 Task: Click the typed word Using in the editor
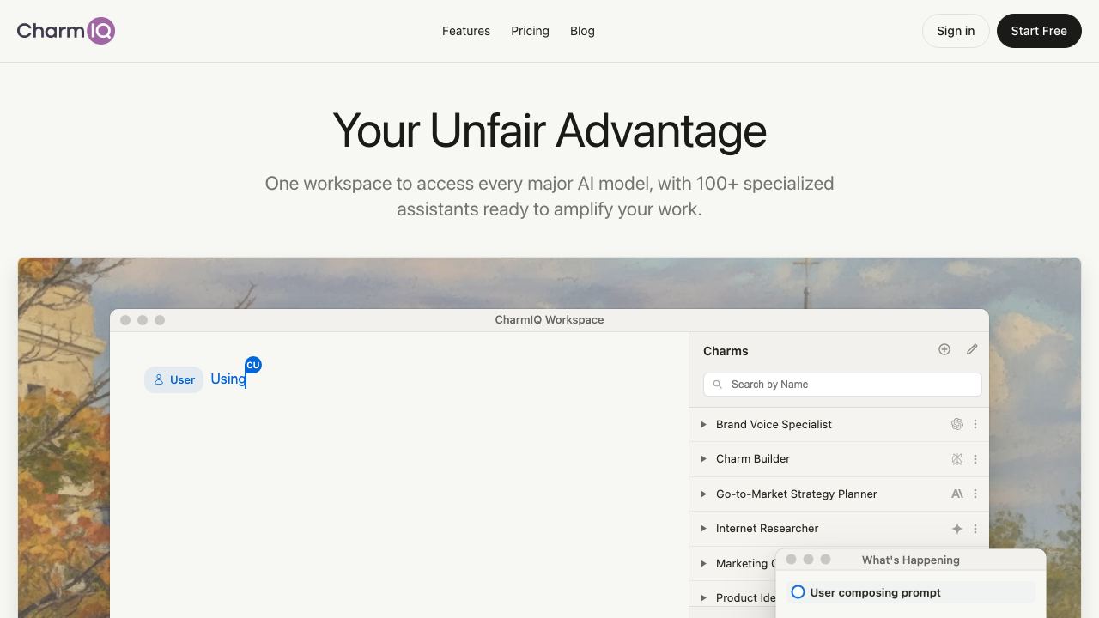(228, 379)
